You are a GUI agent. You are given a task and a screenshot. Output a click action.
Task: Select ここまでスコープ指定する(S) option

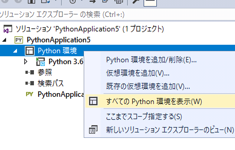144,116
